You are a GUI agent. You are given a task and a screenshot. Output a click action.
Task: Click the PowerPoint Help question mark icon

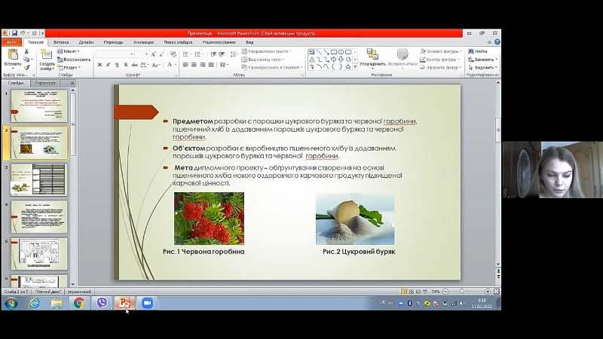coord(497,42)
